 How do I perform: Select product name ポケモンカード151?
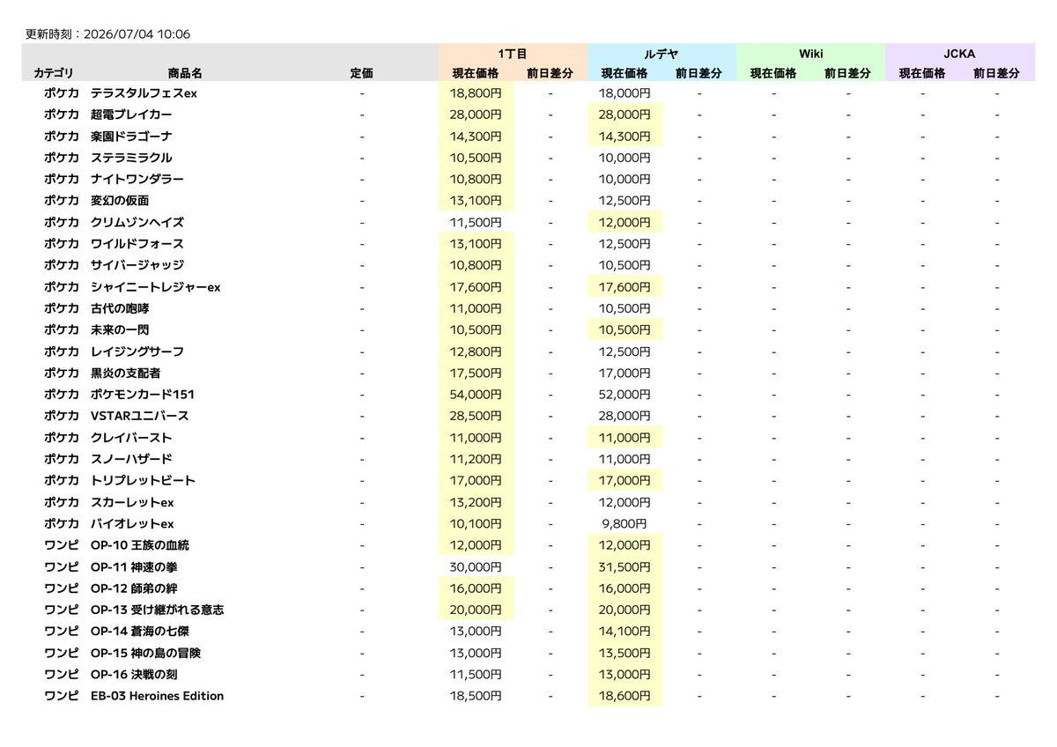click(143, 395)
